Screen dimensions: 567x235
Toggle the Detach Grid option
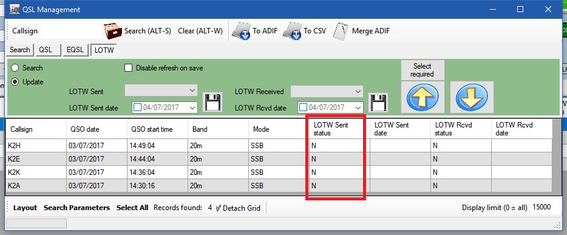coord(238,208)
